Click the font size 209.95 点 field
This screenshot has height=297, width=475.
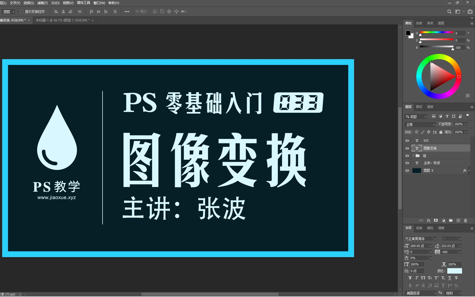tap(419, 246)
